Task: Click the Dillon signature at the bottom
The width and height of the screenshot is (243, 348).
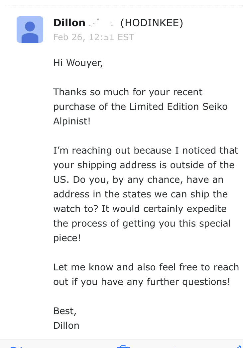Action: click(x=66, y=325)
